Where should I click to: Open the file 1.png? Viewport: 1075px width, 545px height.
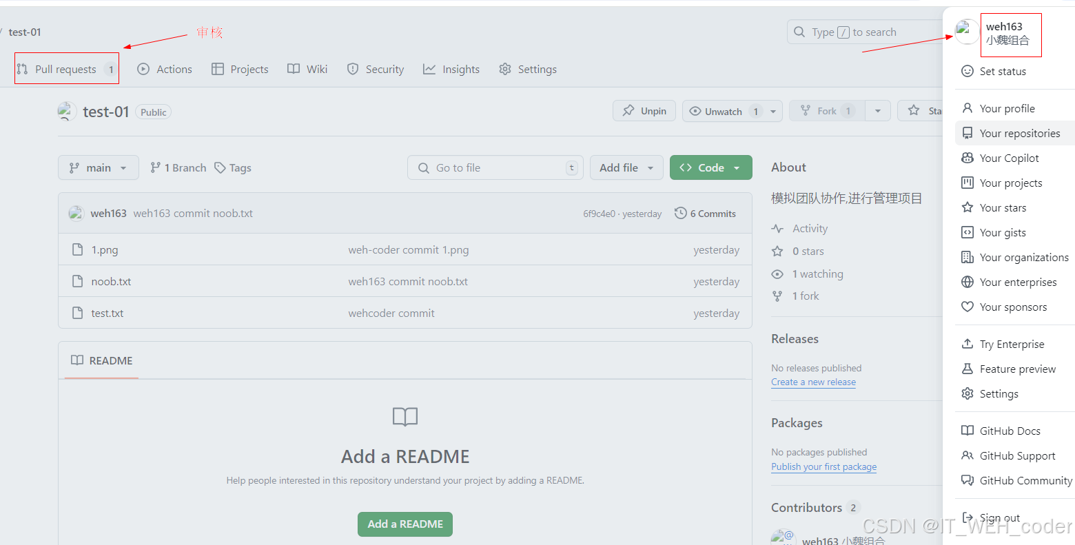click(105, 249)
